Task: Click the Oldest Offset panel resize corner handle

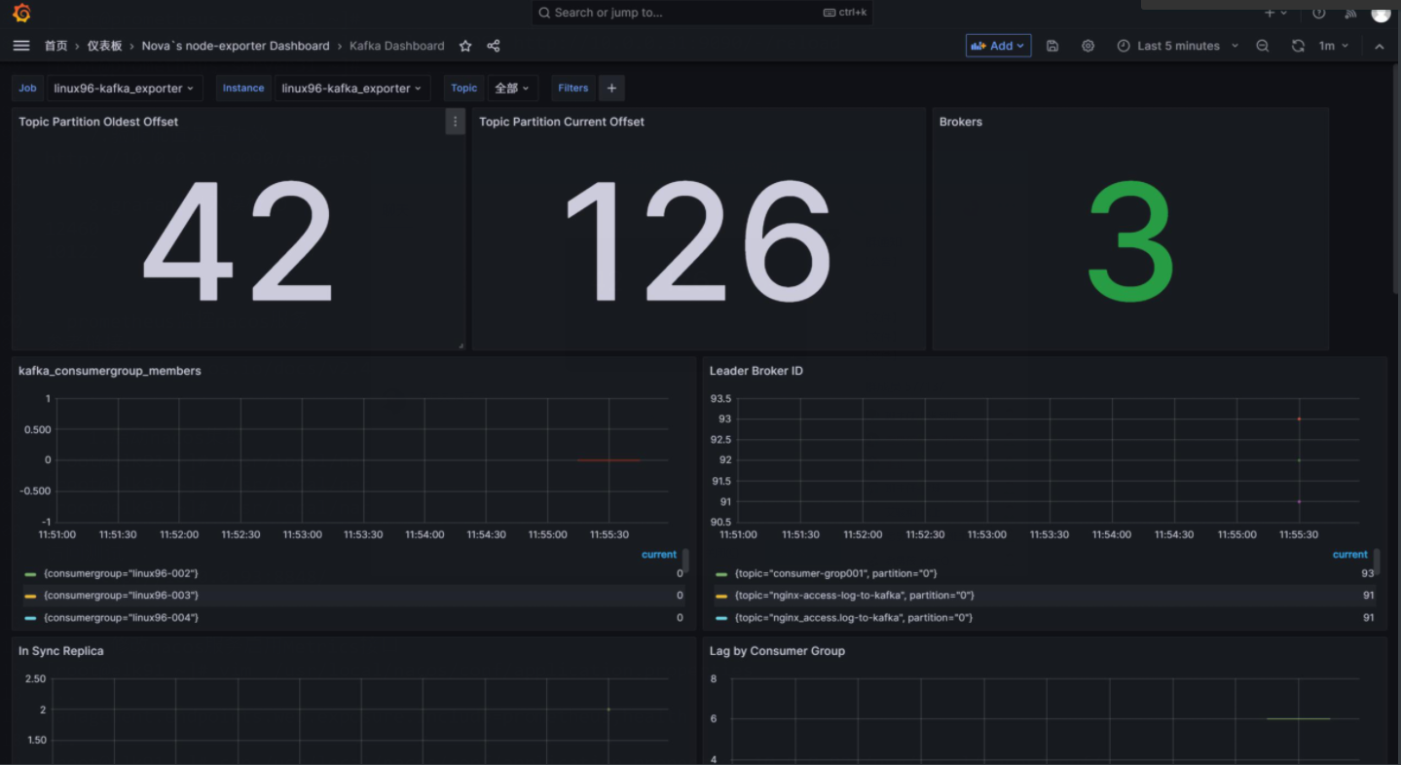Action: coord(461,346)
